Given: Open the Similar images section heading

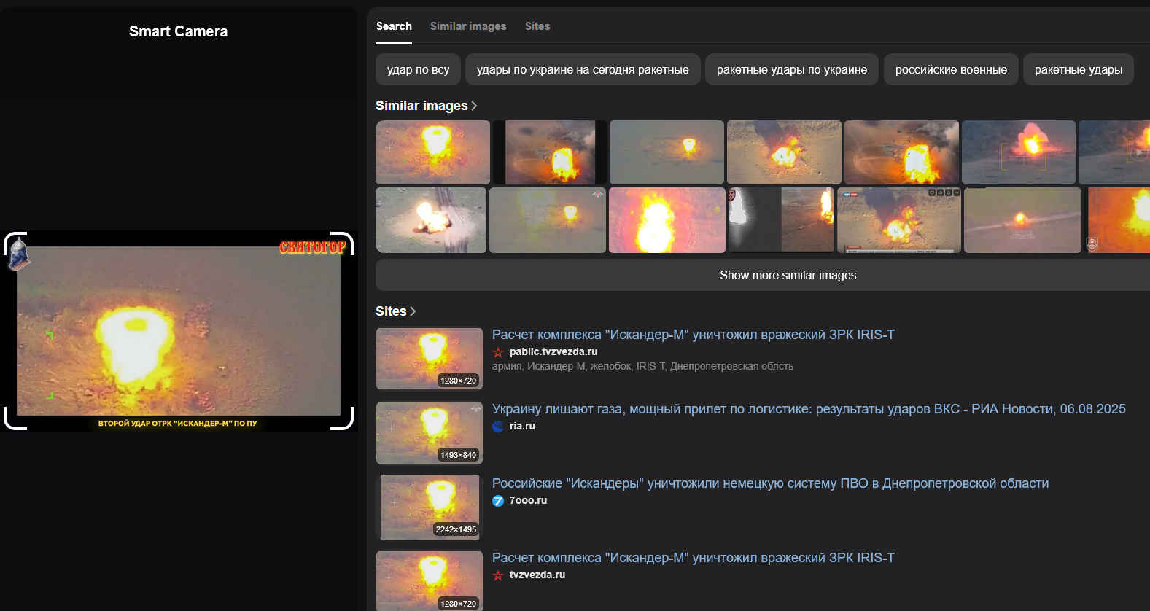Looking at the screenshot, I should tap(421, 106).
